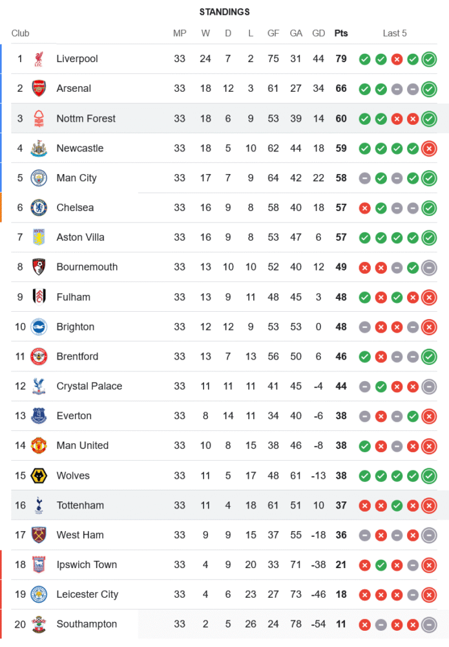Image resolution: width=449 pixels, height=647 pixels.
Task: Click Liverpool's latest match win indicator
Action: pyautogui.click(x=428, y=60)
